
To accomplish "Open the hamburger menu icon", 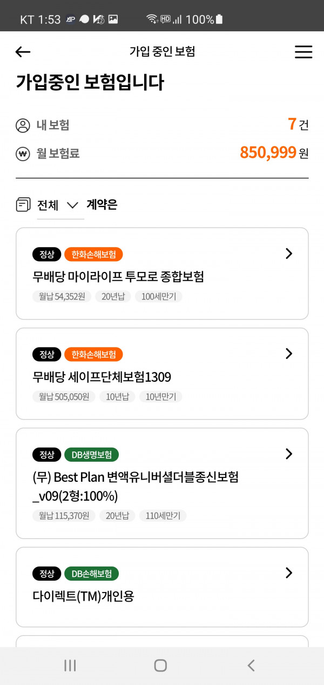I will (x=303, y=51).
